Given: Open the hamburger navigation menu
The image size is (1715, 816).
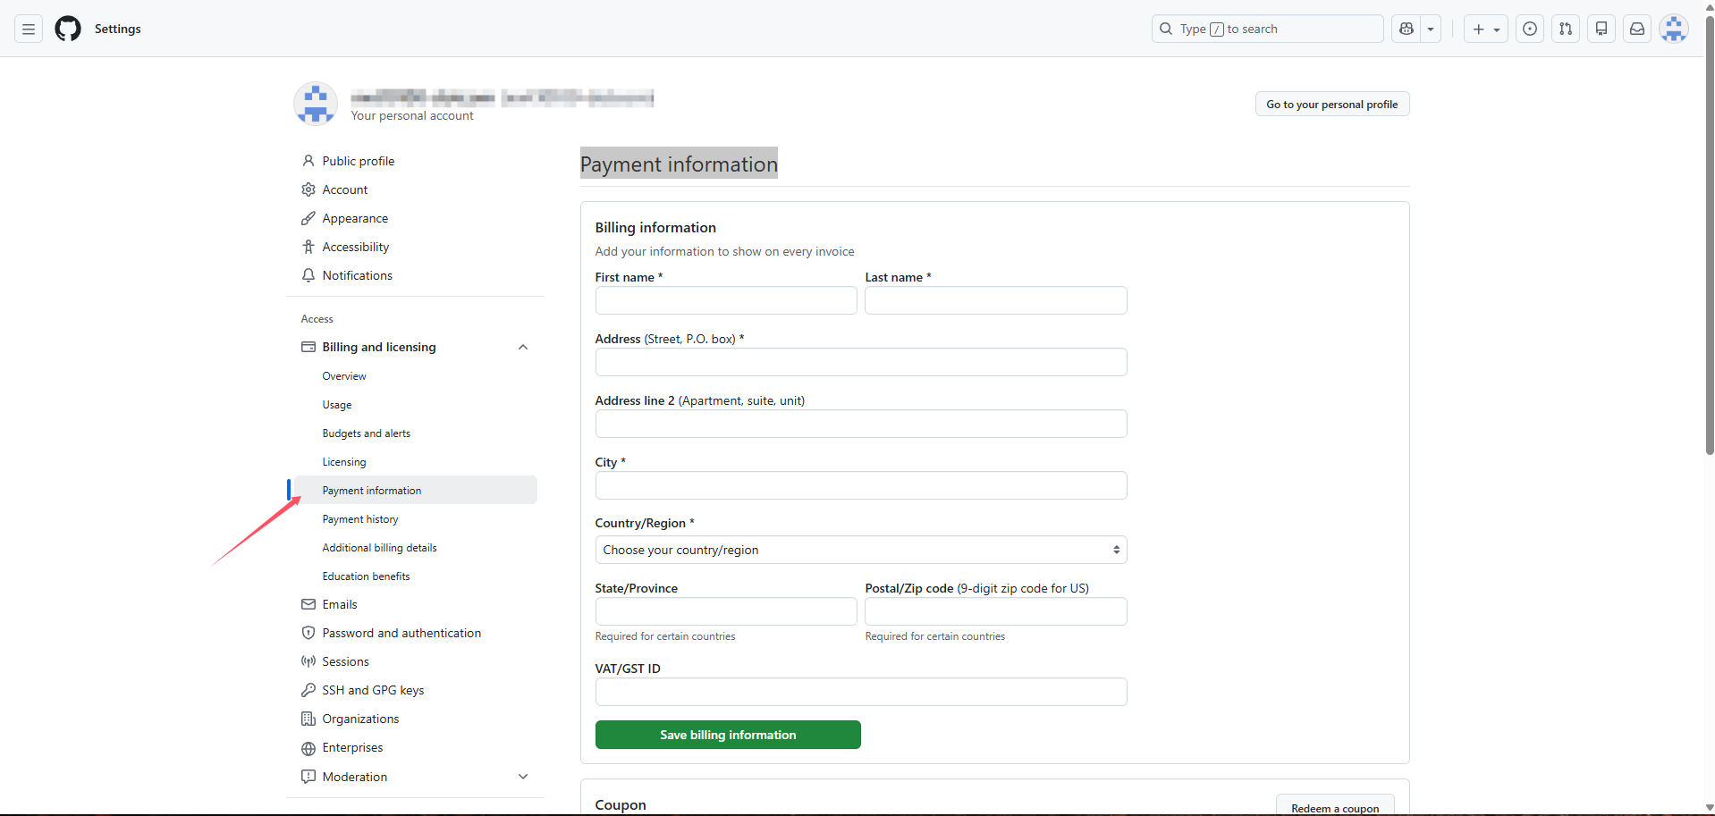Looking at the screenshot, I should pyautogui.click(x=29, y=29).
